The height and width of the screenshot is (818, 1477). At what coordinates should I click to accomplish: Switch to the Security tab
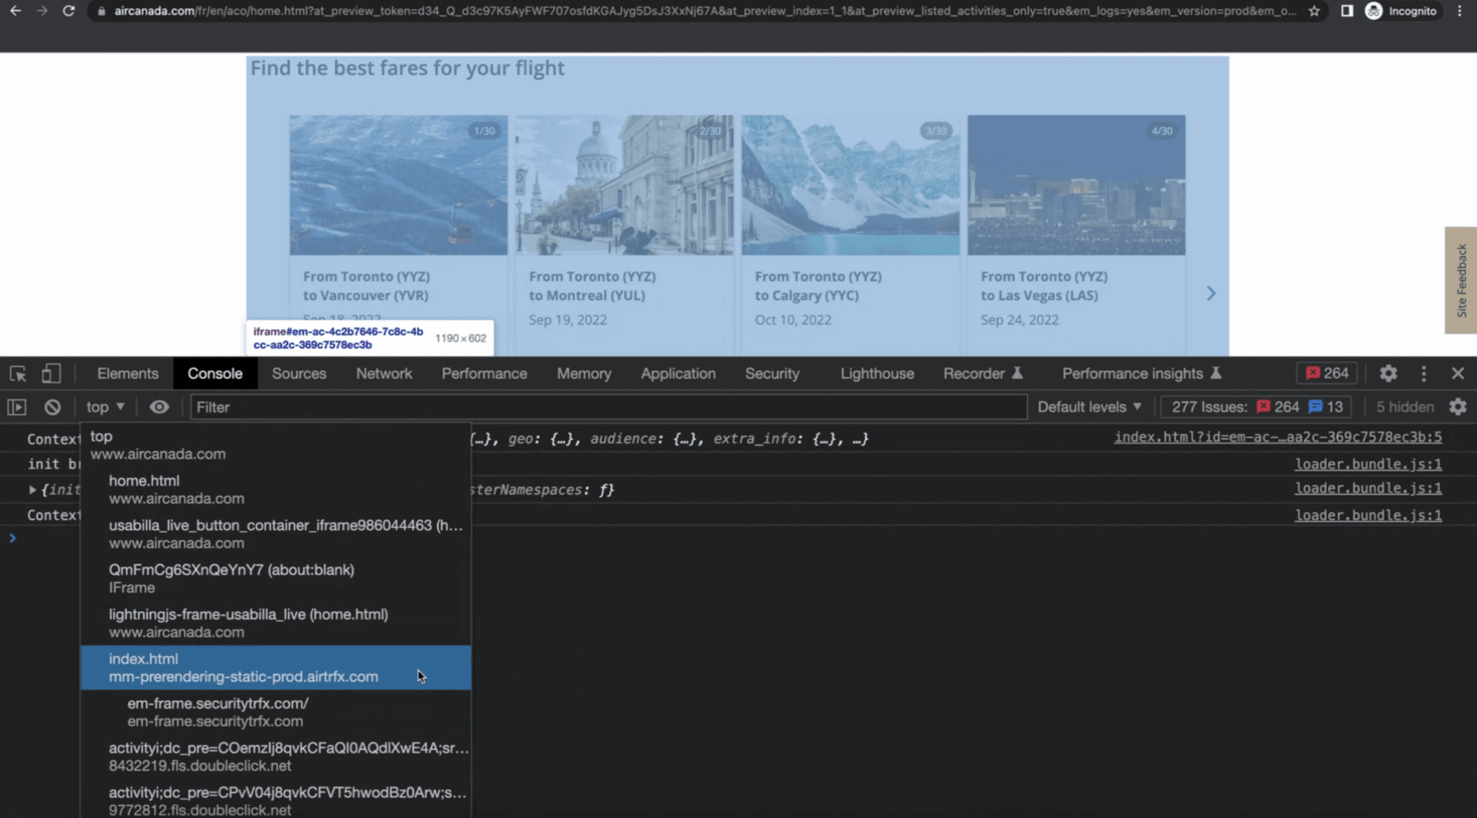tap(772, 374)
